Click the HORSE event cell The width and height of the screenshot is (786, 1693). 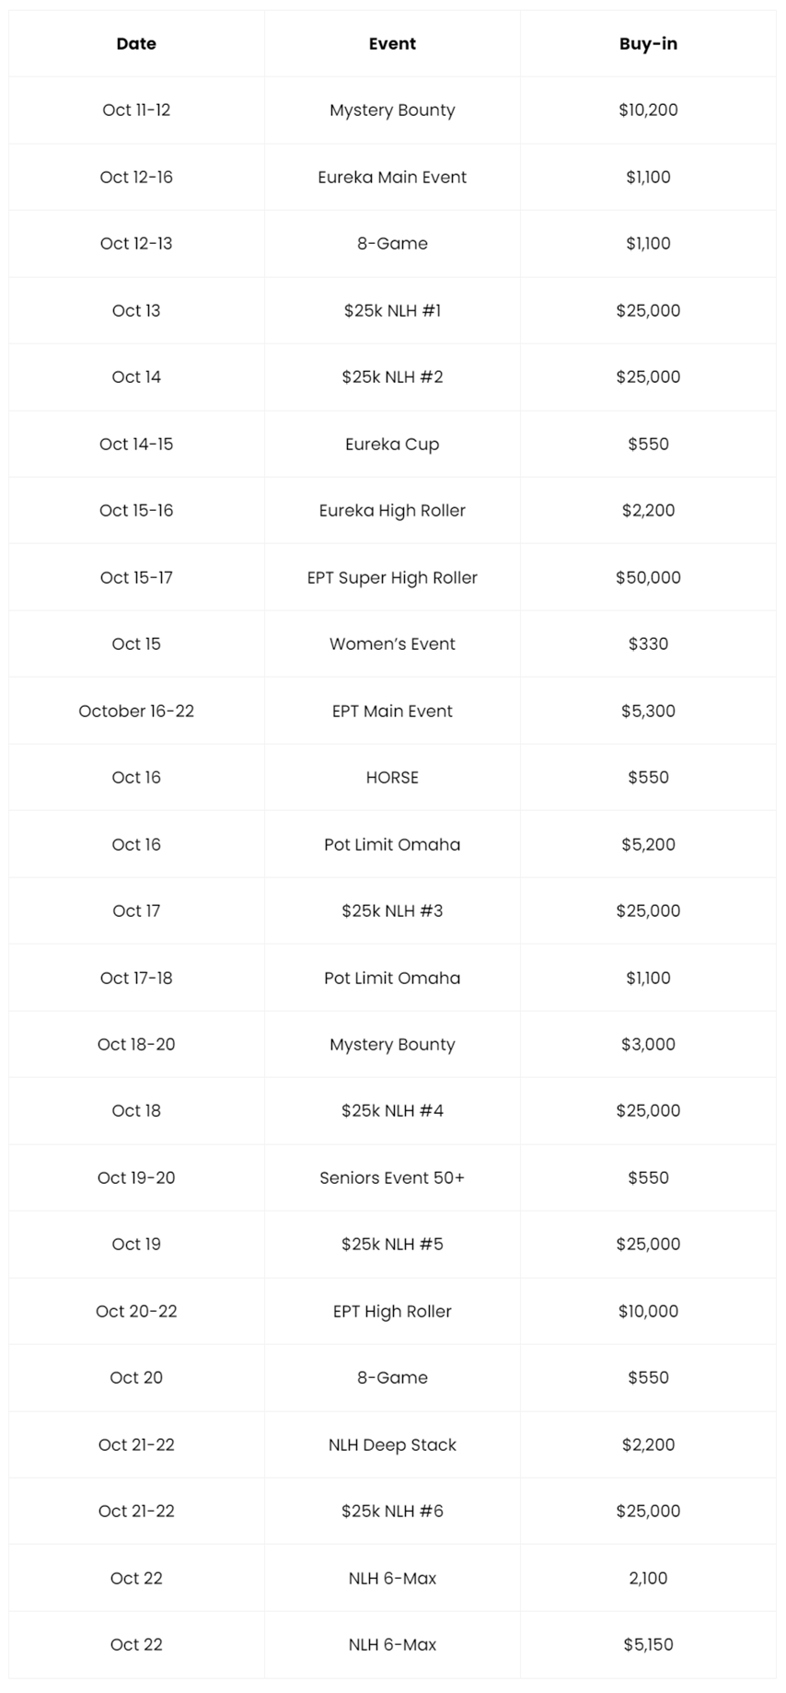click(x=392, y=777)
